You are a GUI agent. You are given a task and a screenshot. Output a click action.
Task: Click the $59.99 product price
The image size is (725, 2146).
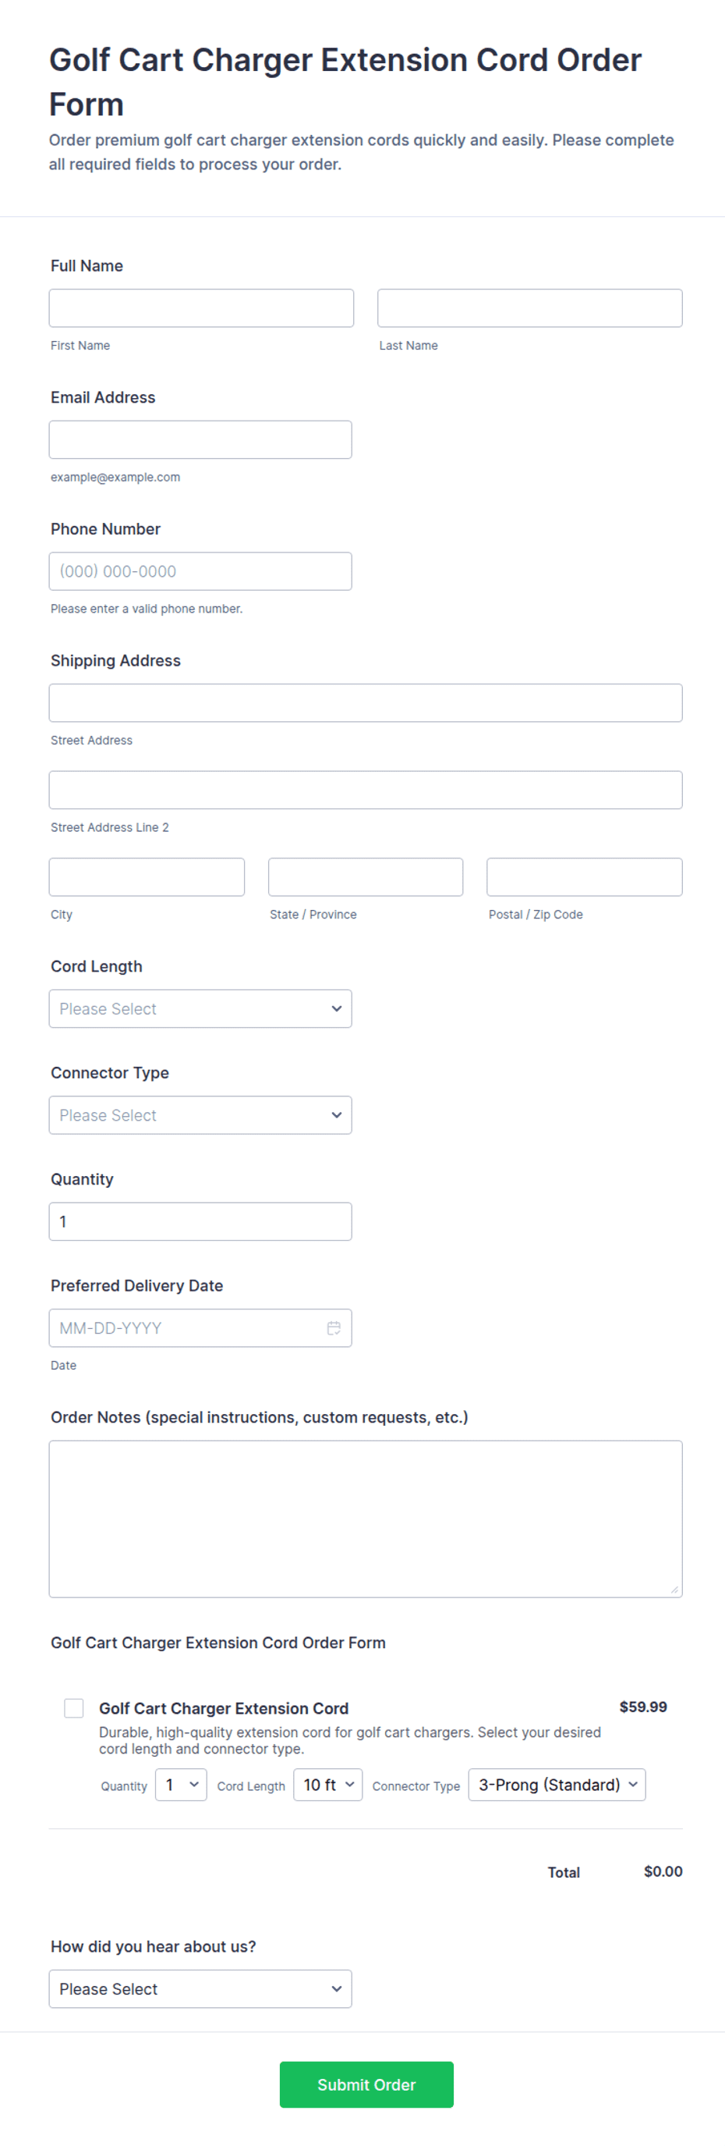tap(643, 1707)
